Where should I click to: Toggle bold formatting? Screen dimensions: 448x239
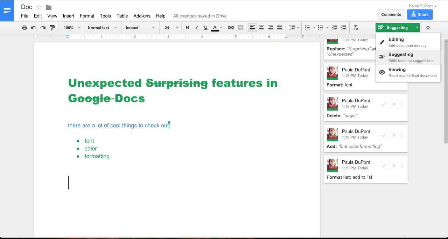click(x=188, y=28)
